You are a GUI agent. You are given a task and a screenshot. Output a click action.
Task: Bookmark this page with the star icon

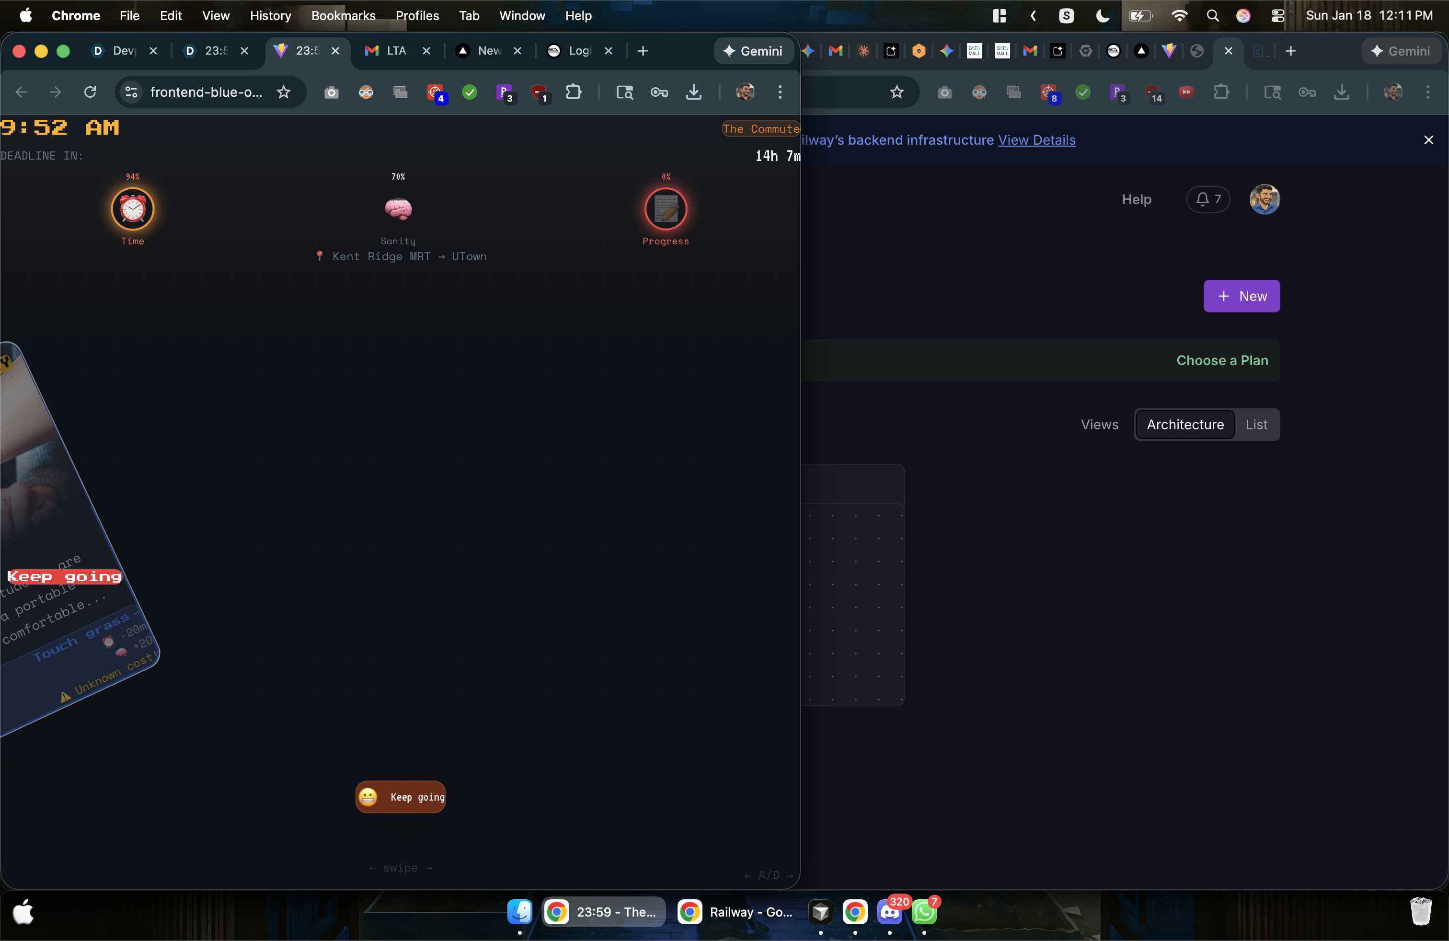(x=284, y=92)
